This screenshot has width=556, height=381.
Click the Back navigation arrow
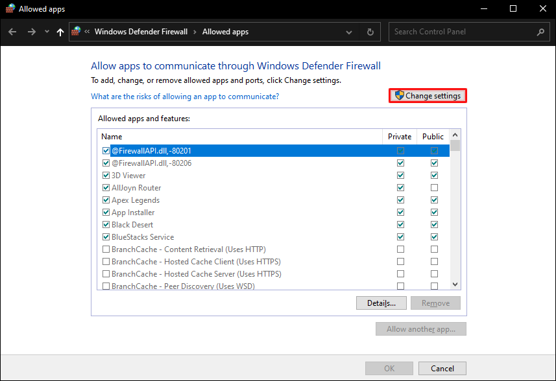coord(13,32)
